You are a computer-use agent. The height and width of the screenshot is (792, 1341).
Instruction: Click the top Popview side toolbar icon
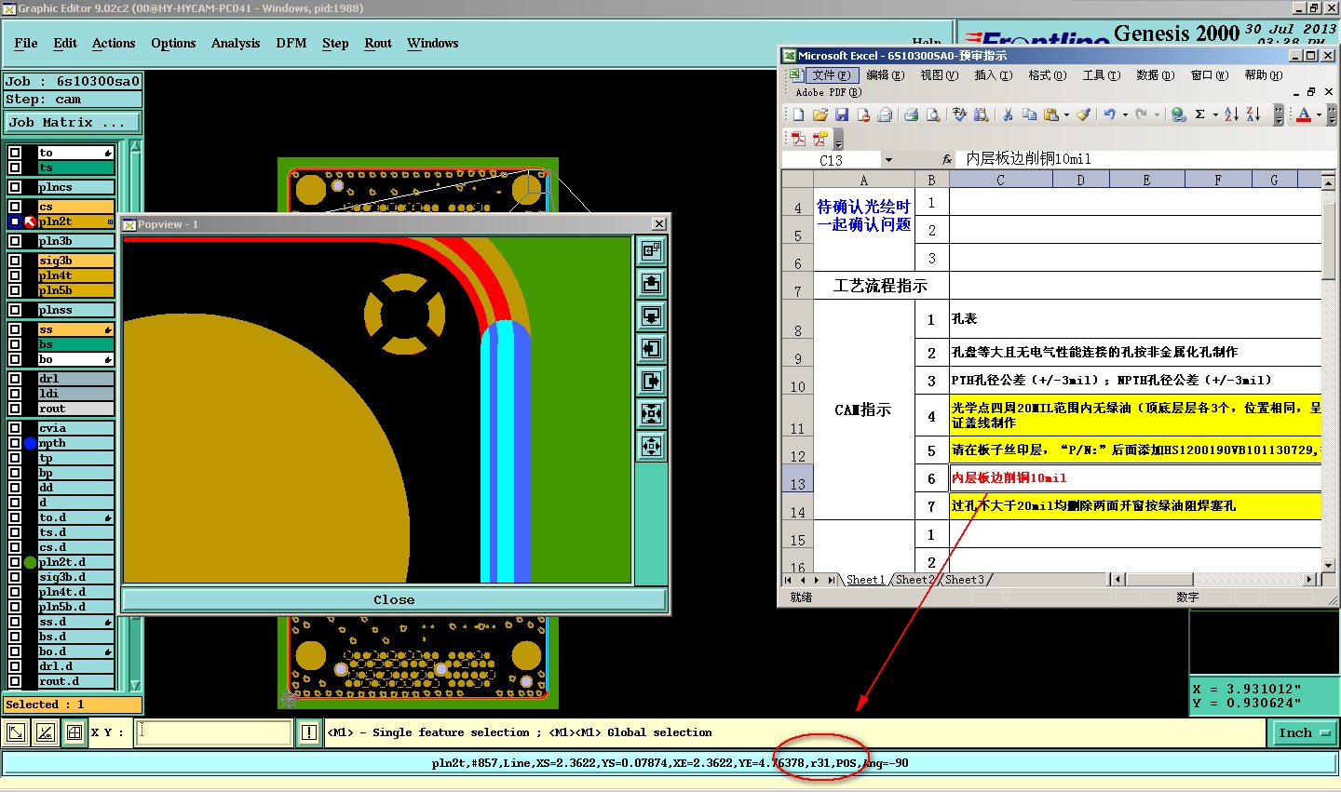[652, 250]
